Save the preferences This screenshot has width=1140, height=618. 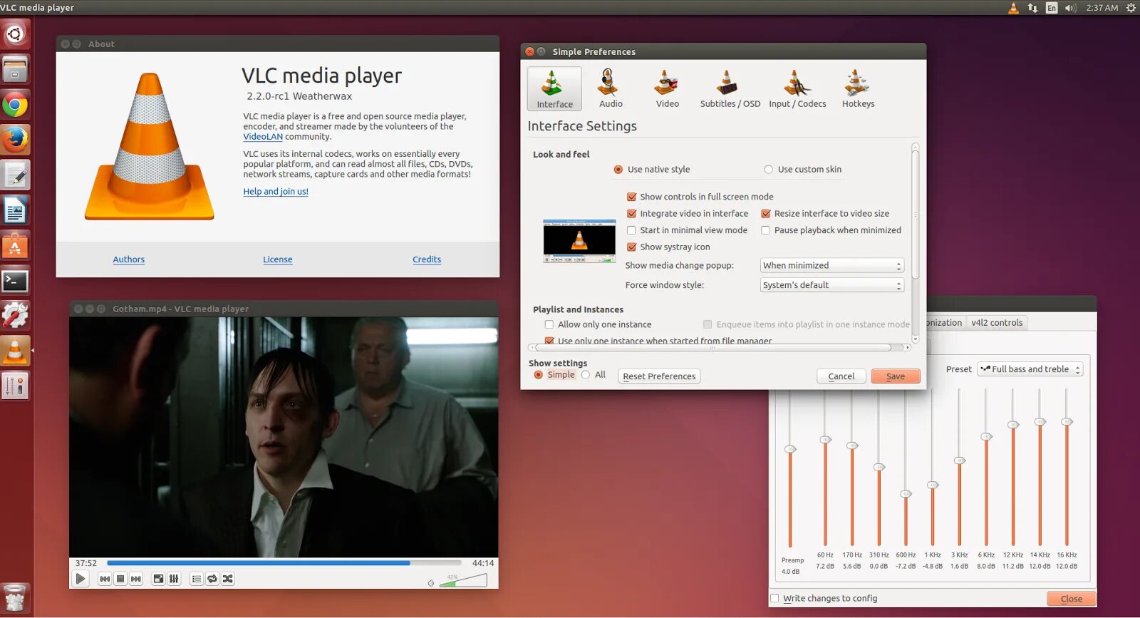click(896, 376)
